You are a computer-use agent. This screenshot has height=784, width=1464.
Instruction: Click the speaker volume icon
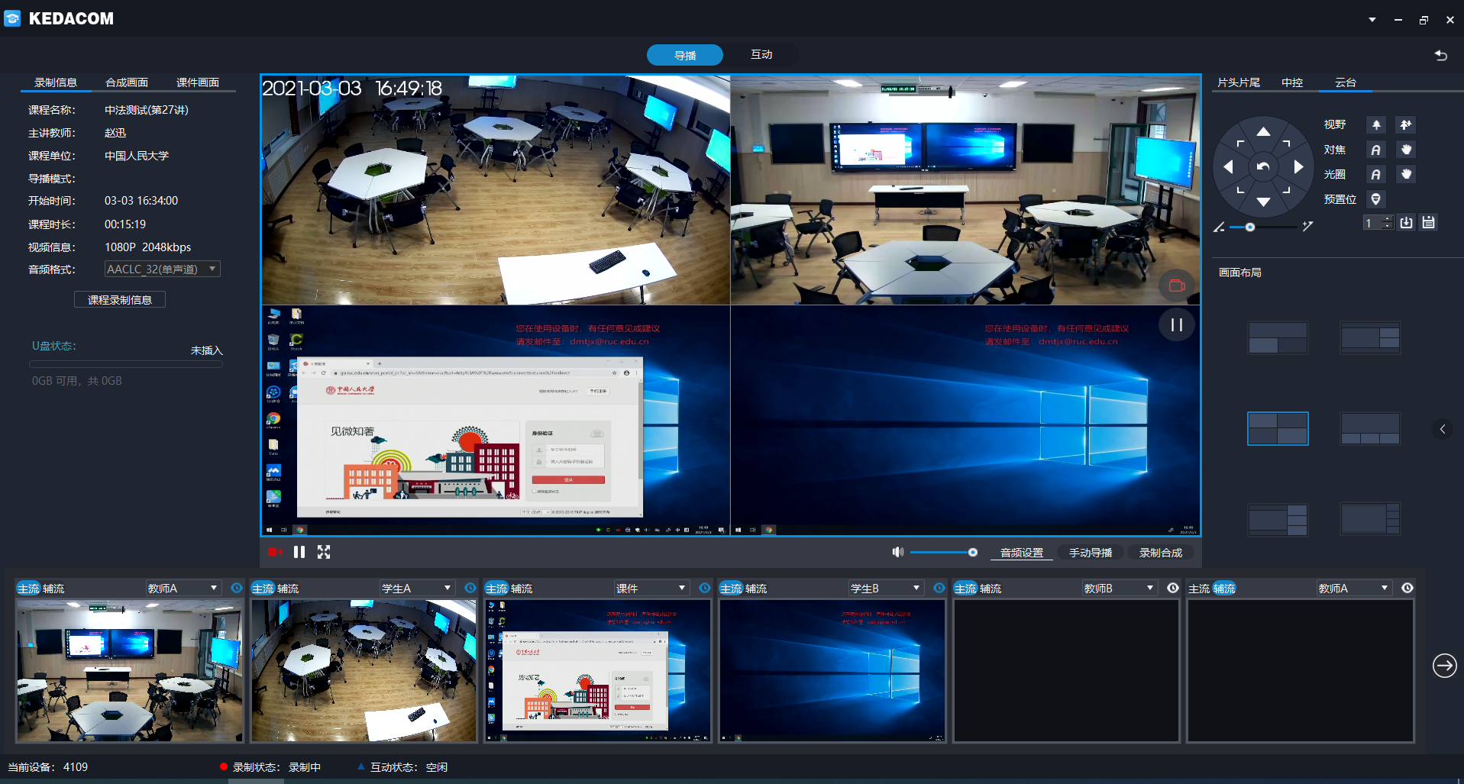click(898, 552)
